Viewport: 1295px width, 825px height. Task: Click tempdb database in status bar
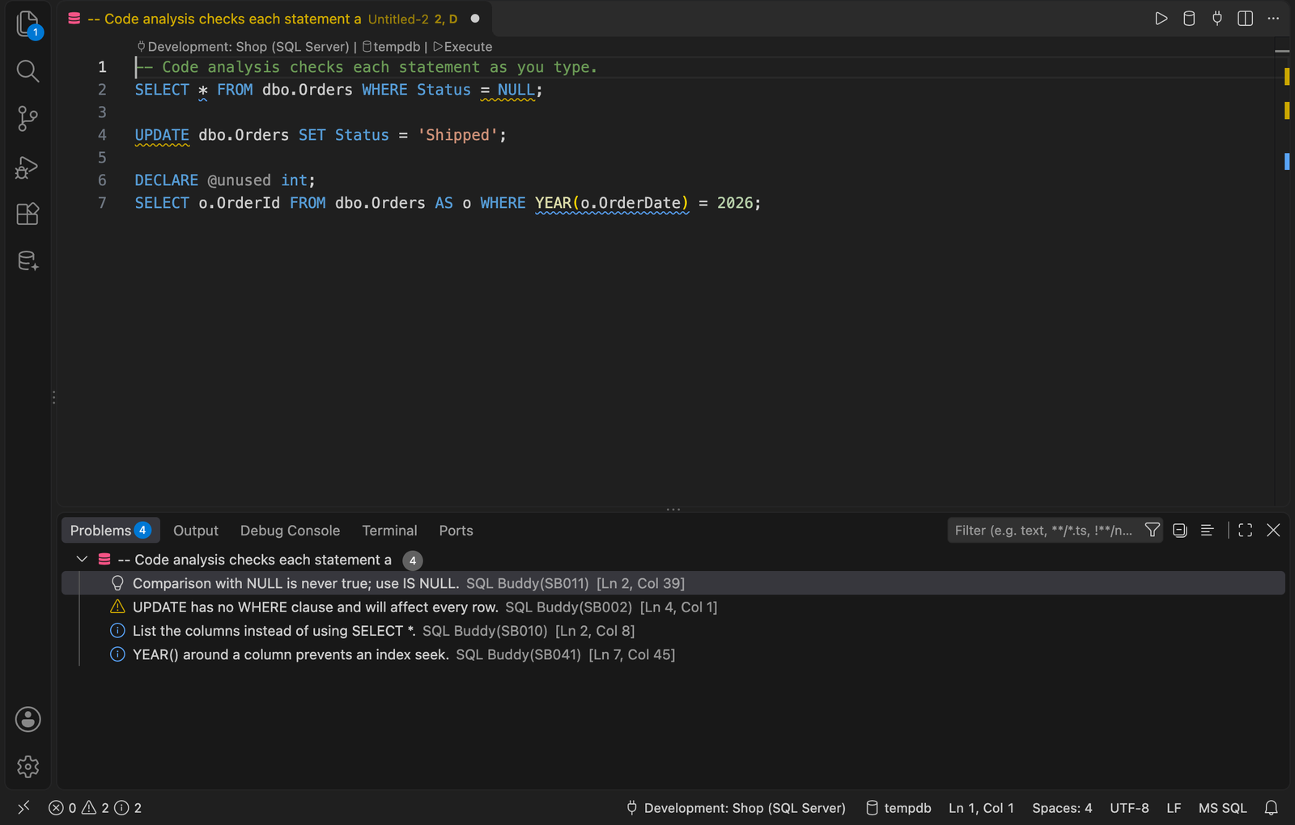point(898,808)
